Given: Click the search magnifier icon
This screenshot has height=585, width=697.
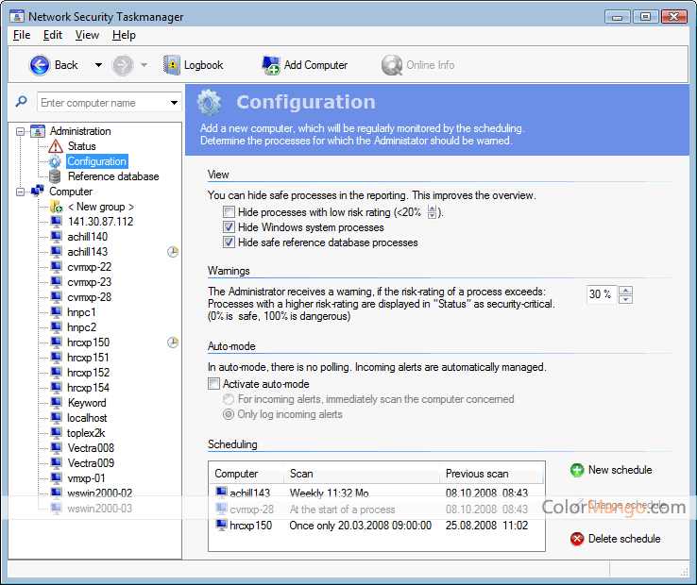Looking at the screenshot, I should (21, 102).
